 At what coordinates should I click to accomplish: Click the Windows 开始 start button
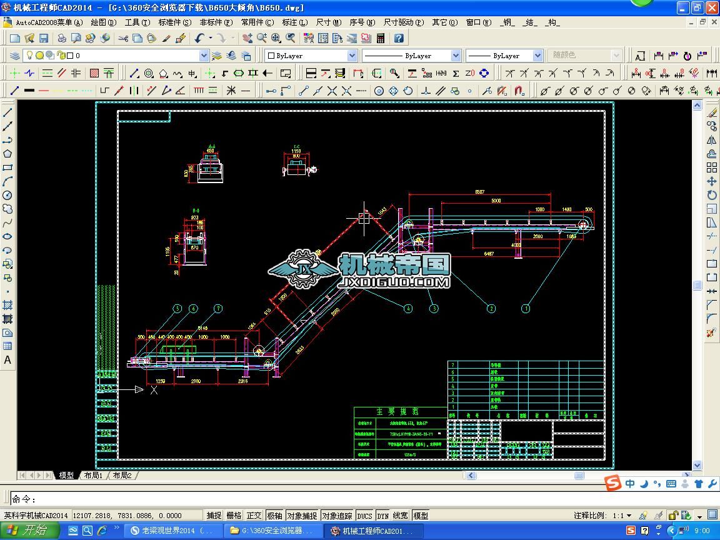click(x=29, y=531)
